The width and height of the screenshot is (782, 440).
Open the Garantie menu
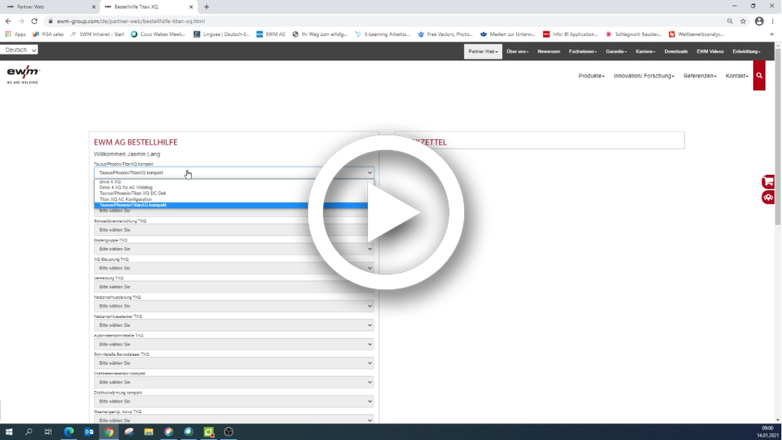[x=616, y=51]
